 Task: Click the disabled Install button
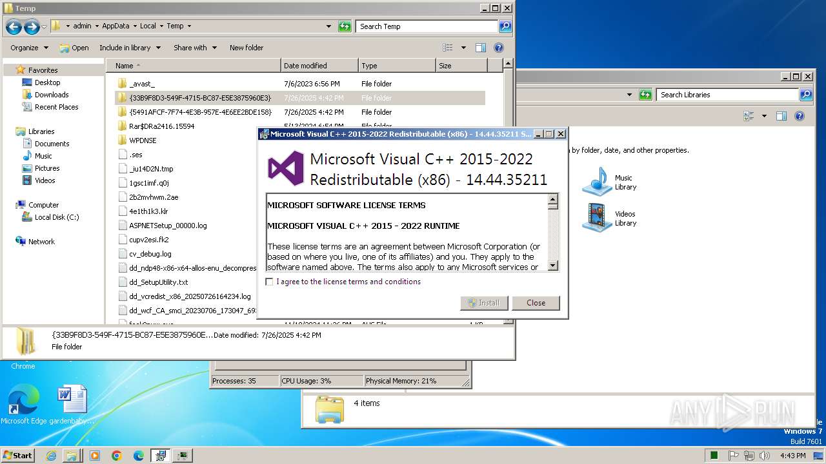(484, 303)
